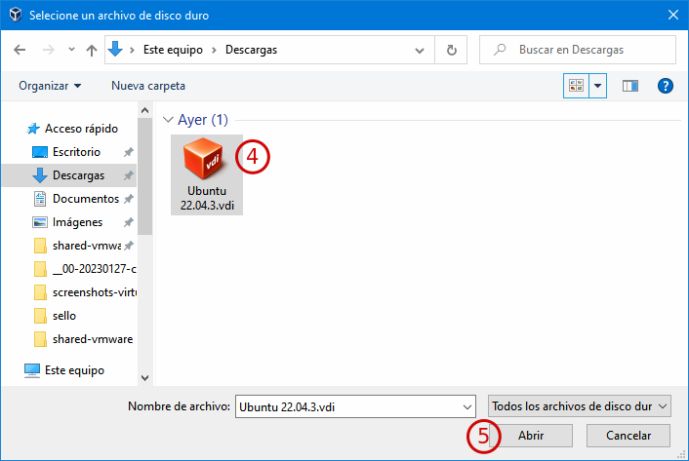
Task: Click the Acceso rápido star icon
Action: (33, 129)
